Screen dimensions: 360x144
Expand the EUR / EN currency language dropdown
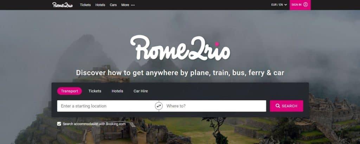279,5
